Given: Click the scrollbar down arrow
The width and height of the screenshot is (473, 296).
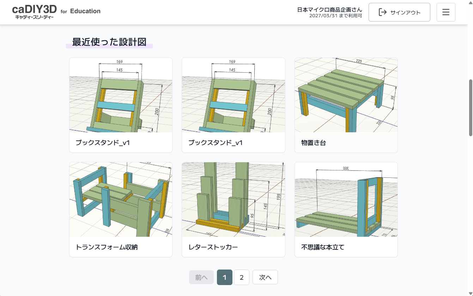Looking at the screenshot, I should (470, 293).
